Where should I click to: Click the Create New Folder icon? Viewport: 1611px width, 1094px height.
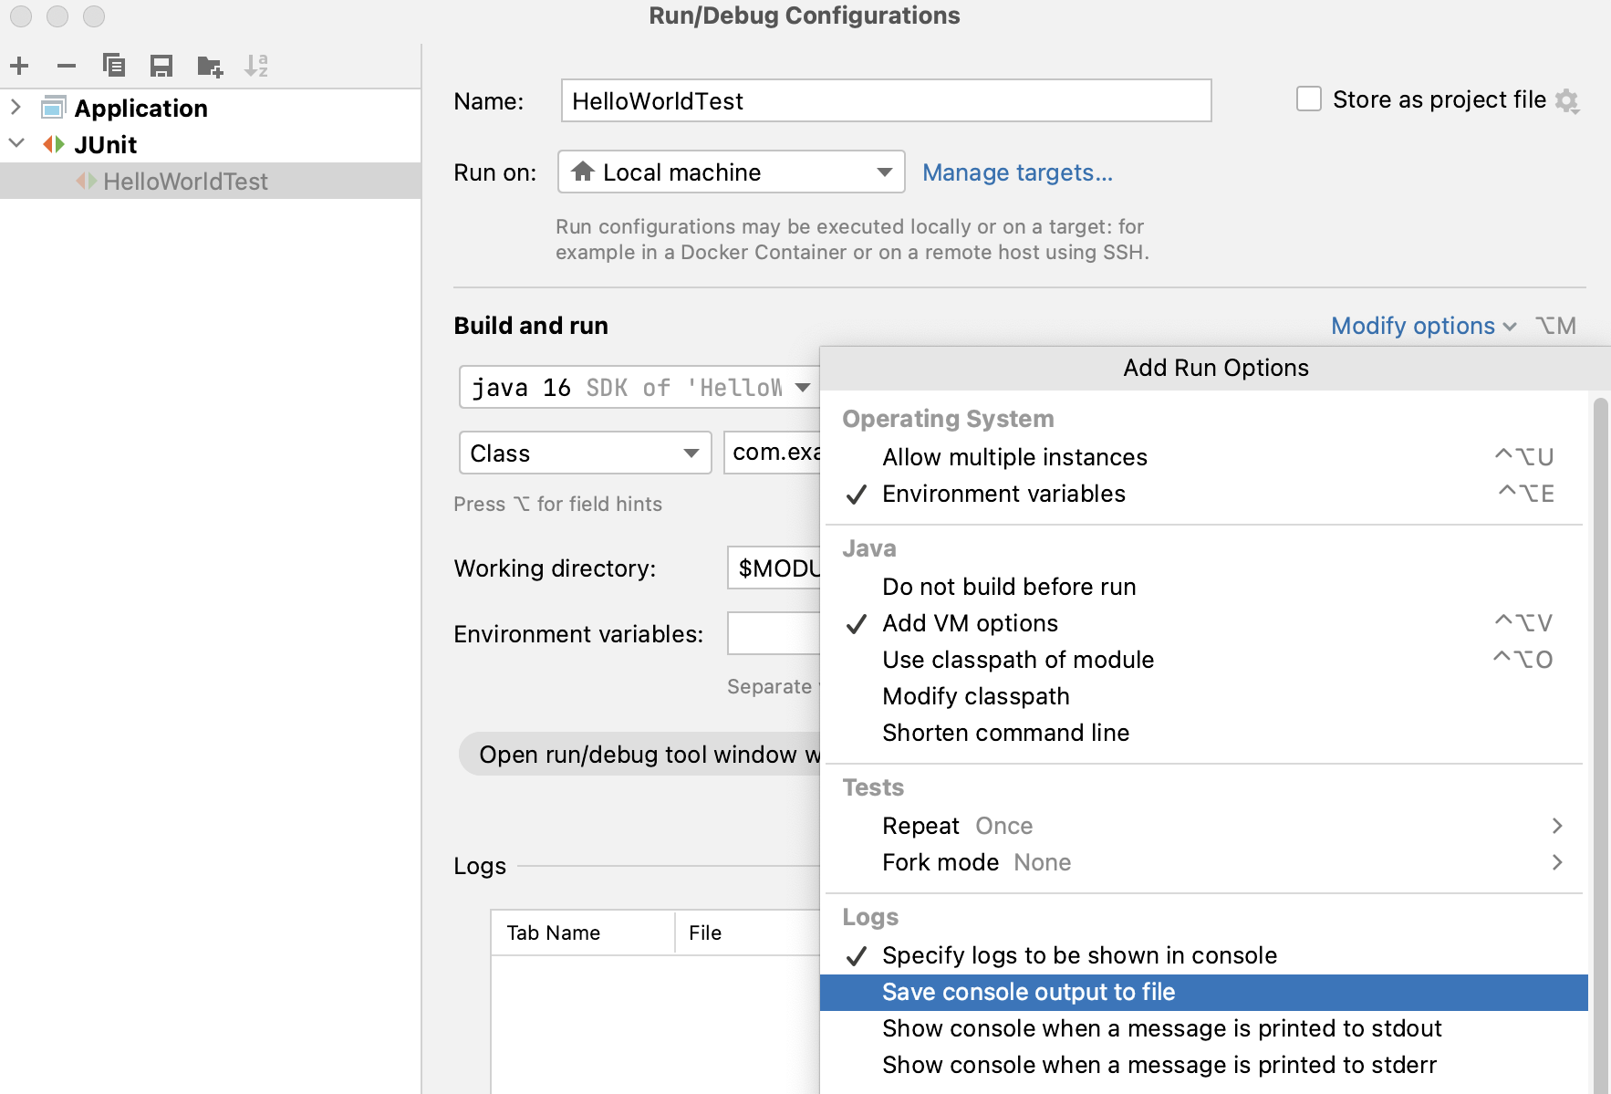210,66
